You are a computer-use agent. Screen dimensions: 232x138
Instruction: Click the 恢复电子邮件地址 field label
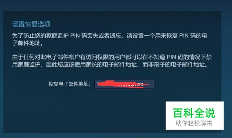[x=69, y=84]
